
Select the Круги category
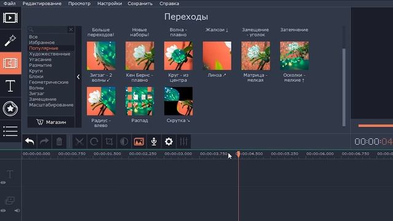pos(36,71)
